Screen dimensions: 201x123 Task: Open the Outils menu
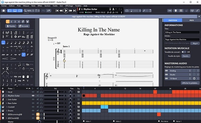[x=55, y=6]
